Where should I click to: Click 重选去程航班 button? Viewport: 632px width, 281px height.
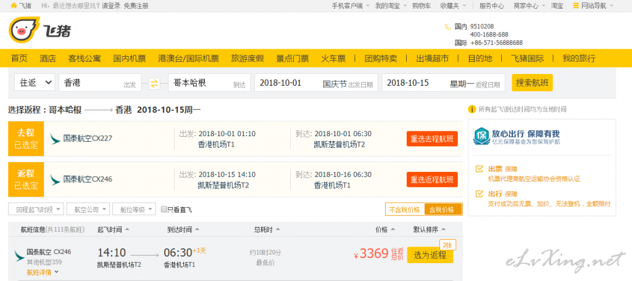pos(432,139)
